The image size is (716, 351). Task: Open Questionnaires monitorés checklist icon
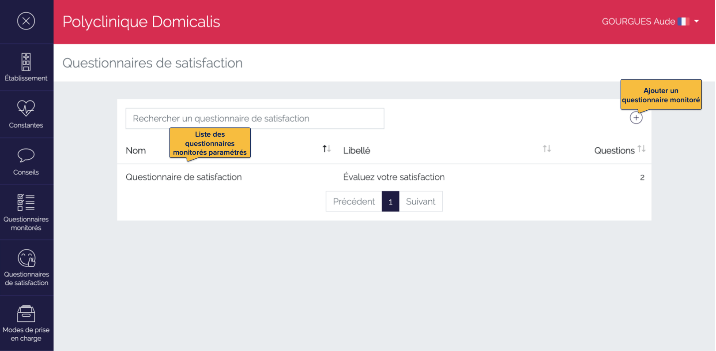pyautogui.click(x=26, y=202)
